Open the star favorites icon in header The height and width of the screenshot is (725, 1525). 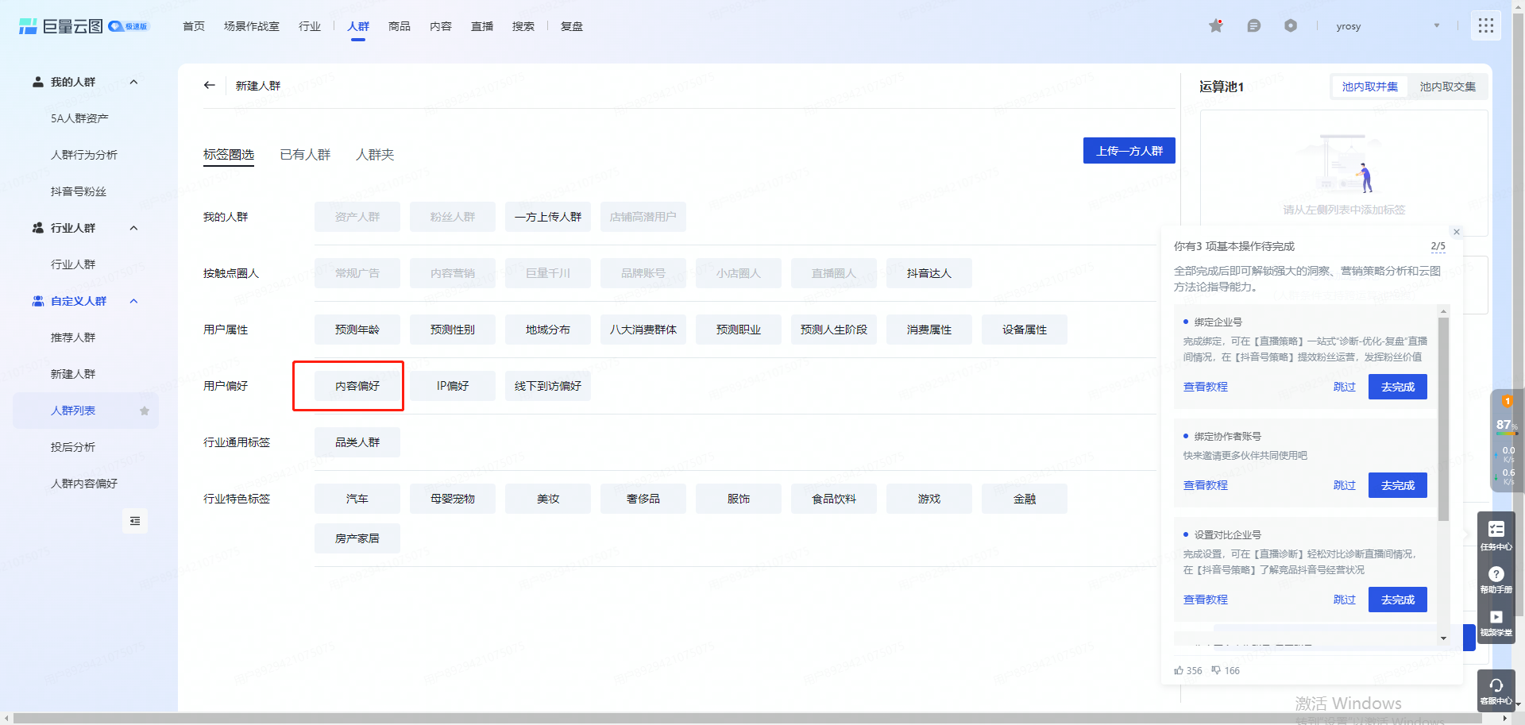click(x=1216, y=26)
